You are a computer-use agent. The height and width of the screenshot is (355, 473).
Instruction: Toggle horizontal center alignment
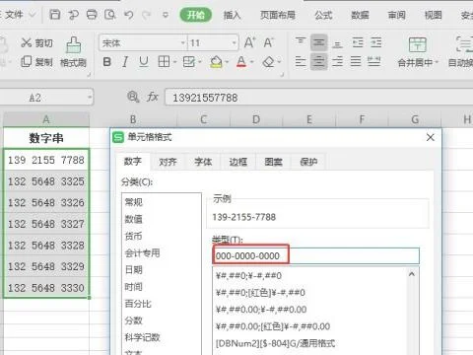point(319,61)
